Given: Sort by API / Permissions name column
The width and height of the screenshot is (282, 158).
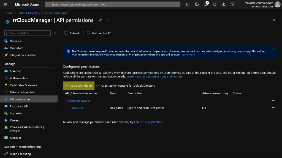Looking at the screenshot, I should [x=81, y=93].
